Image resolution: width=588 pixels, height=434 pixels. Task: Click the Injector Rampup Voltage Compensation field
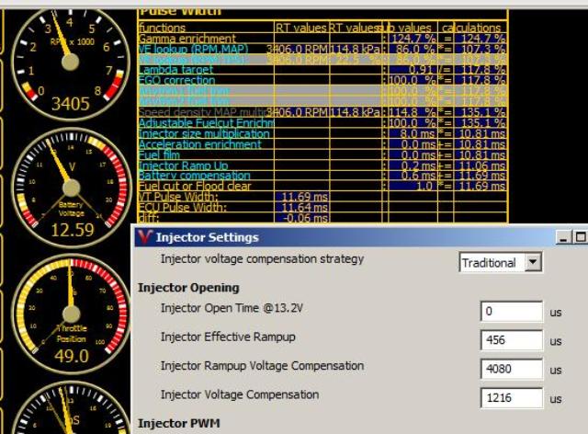(511, 369)
